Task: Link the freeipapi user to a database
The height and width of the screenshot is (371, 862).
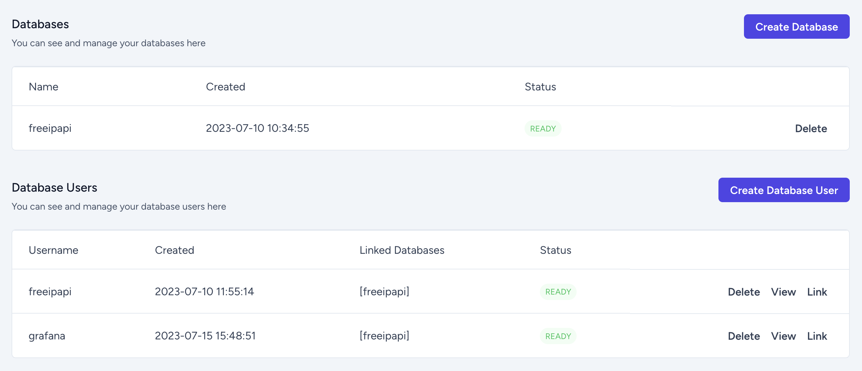Action: point(817,292)
